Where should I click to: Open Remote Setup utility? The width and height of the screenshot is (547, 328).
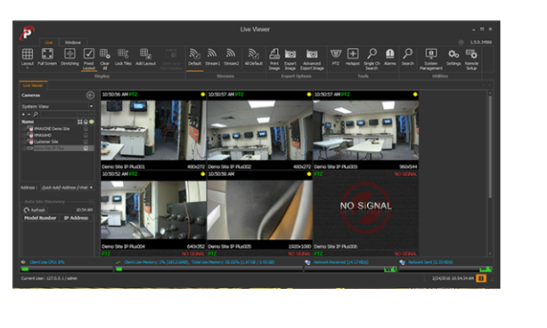click(x=471, y=60)
